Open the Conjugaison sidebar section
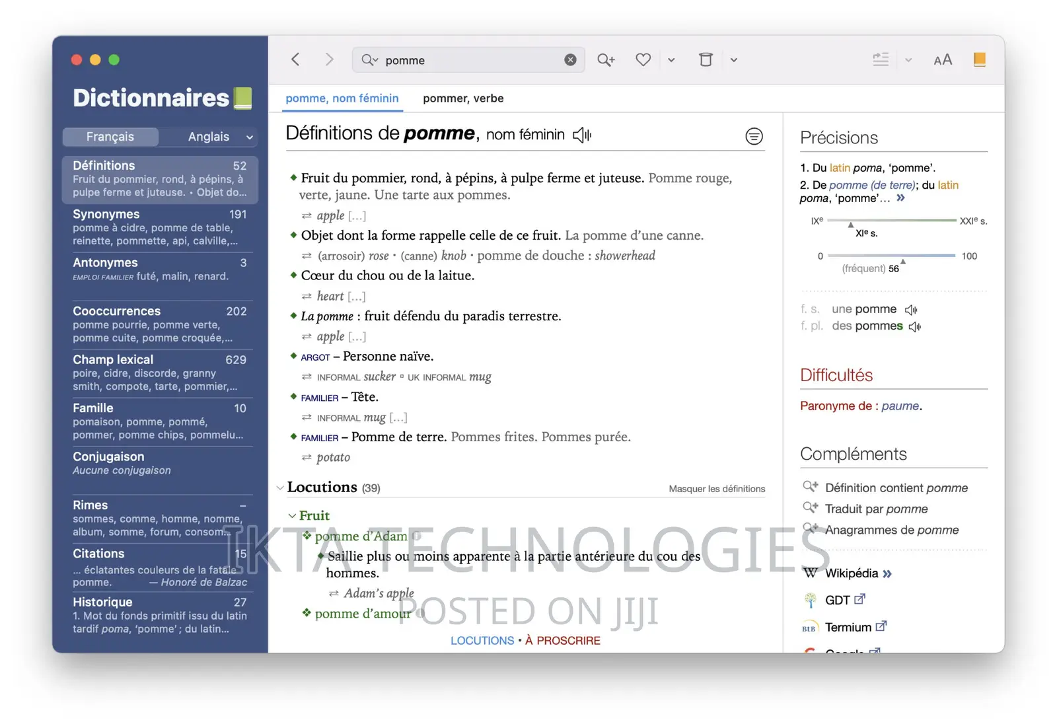Image resolution: width=1057 pixels, height=722 pixels. tap(160, 463)
